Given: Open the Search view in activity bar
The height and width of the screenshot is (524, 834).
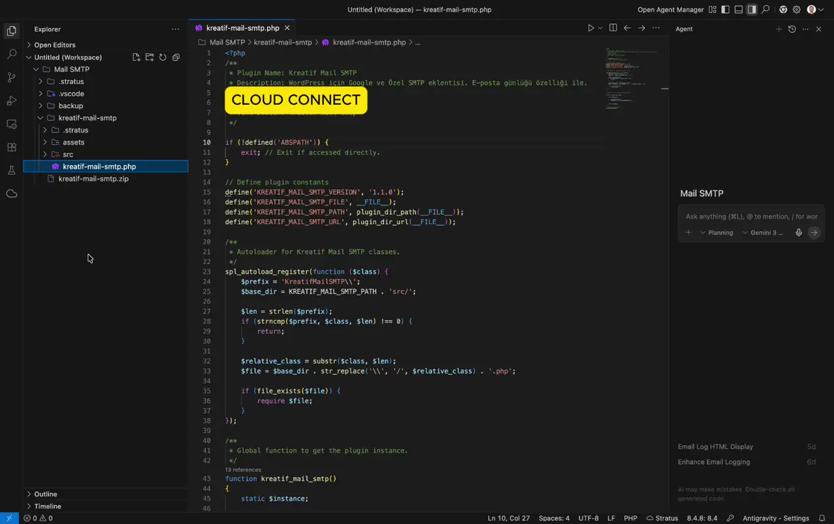Looking at the screenshot, I should pos(11,54).
